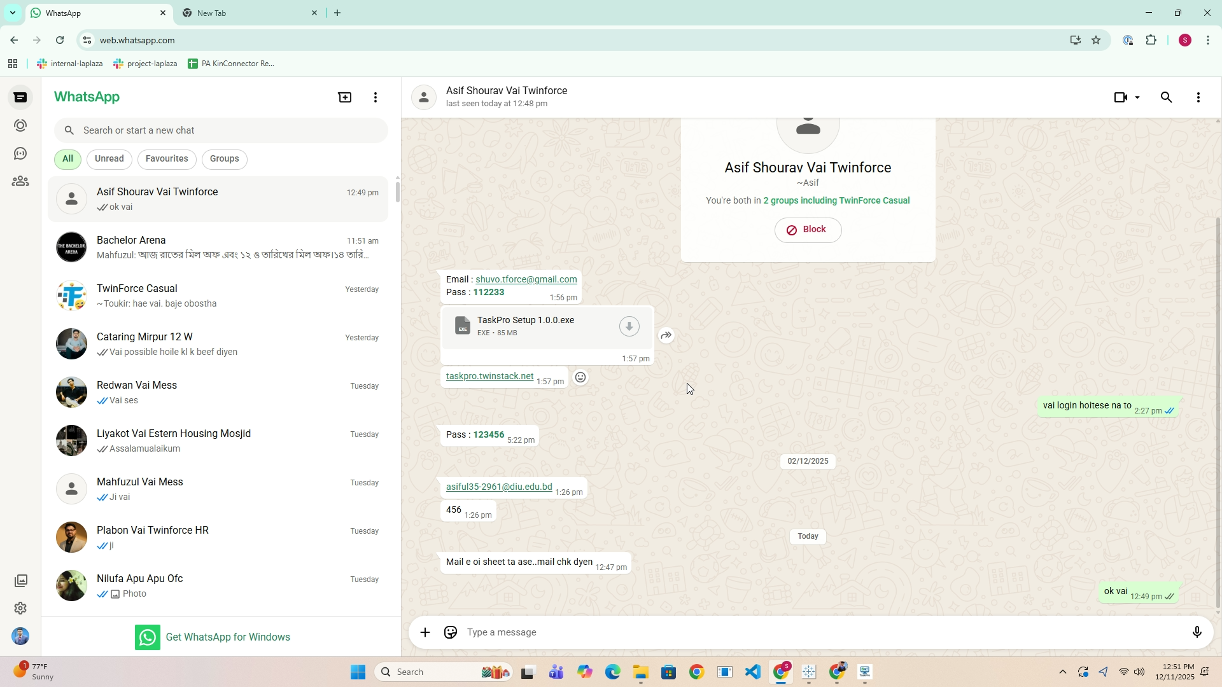The image size is (1222, 687).
Task: Open Communities icon in left sidebar
Action: (x=20, y=181)
